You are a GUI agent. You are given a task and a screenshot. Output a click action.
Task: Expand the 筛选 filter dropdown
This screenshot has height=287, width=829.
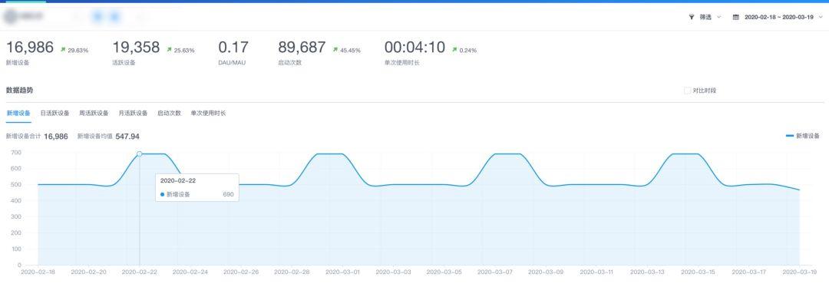click(x=705, y=18)
